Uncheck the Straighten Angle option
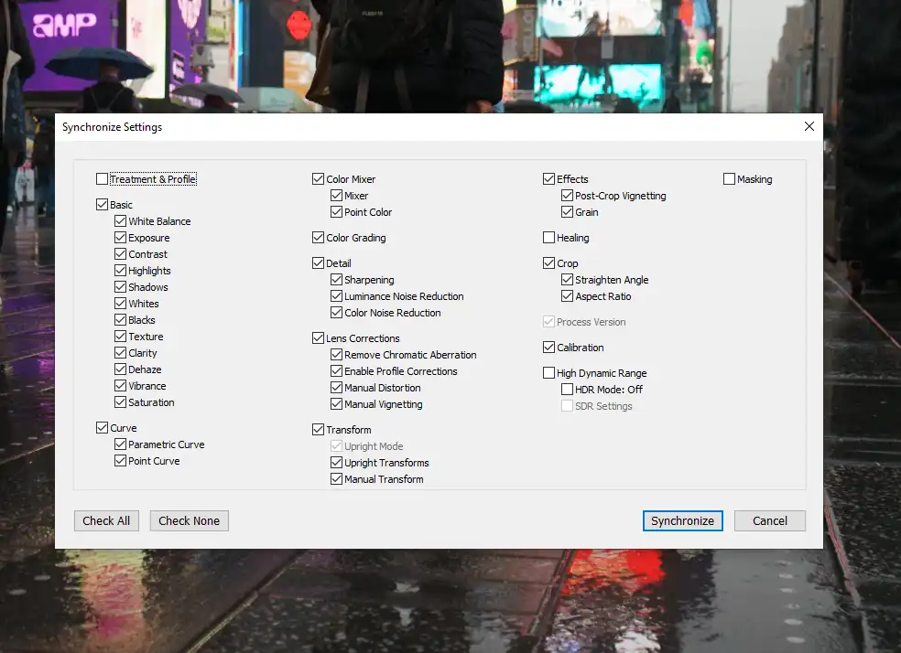The image size is (901, 653). [568, 280]
